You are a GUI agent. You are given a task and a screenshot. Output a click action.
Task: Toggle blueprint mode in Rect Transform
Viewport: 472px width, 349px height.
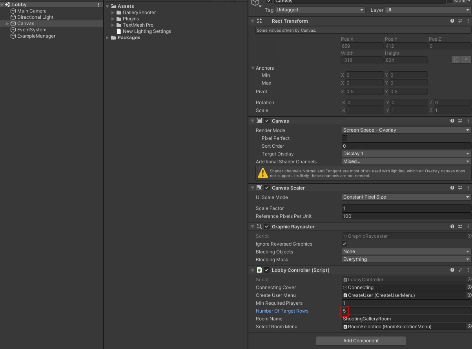click(x=456, y=60)
